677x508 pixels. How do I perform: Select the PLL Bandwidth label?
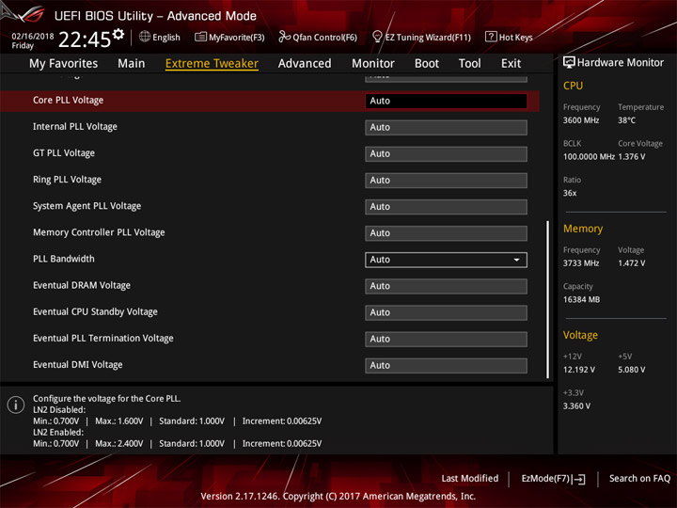(x=64, y=259)
